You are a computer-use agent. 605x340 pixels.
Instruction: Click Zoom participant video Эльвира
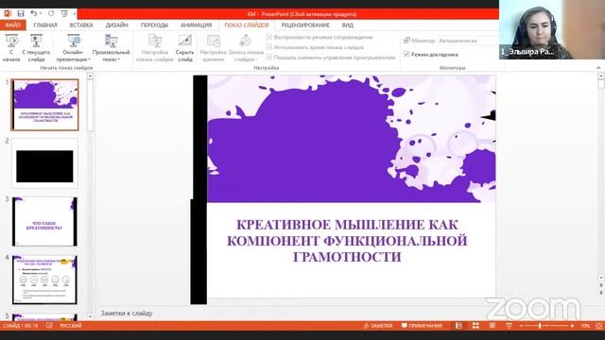[552, 29]
